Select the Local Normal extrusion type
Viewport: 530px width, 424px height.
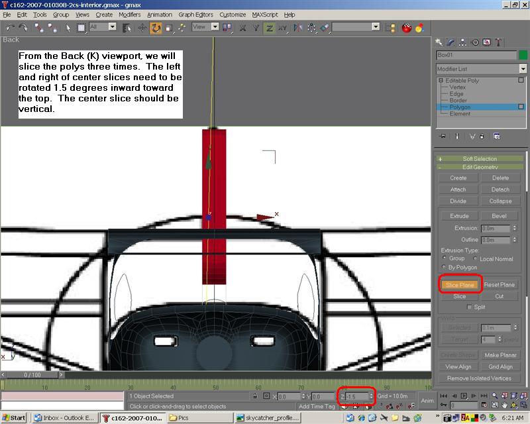475,258
